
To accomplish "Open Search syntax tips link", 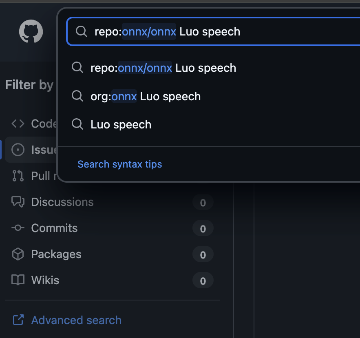I will point(120,164).
